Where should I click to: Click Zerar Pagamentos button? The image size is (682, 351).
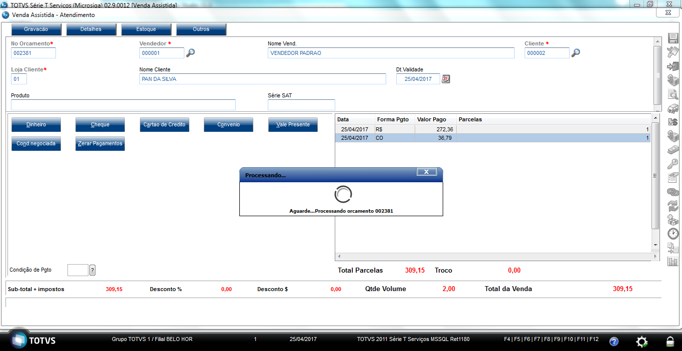click(x=100, y=144)
